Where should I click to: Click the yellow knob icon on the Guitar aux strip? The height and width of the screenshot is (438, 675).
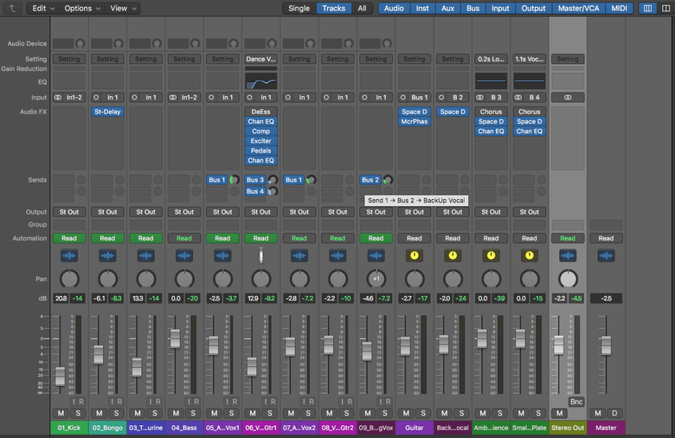(414, 256)
